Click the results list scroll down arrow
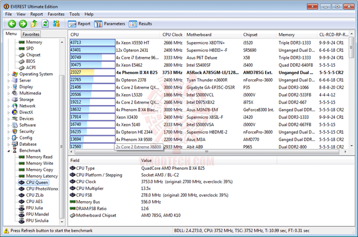 (352, 146)
